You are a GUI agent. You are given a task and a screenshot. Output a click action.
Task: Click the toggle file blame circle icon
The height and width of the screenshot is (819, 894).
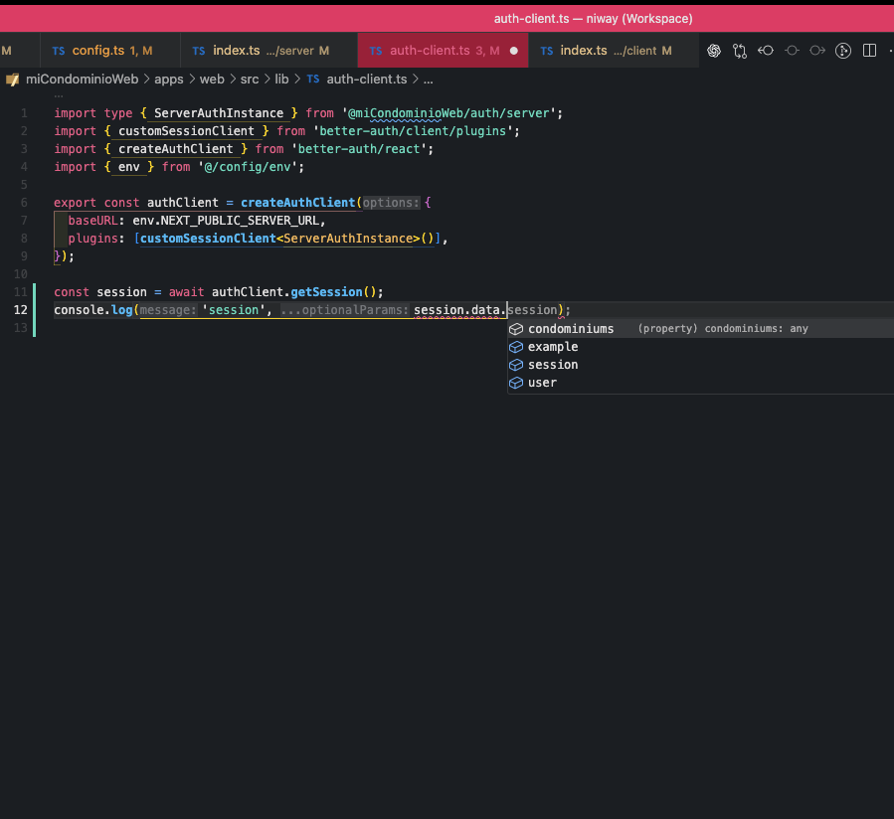pyautogui.click(x=792, y=51)
